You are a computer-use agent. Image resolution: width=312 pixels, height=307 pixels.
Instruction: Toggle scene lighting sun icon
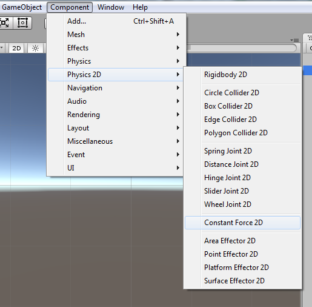35,49
